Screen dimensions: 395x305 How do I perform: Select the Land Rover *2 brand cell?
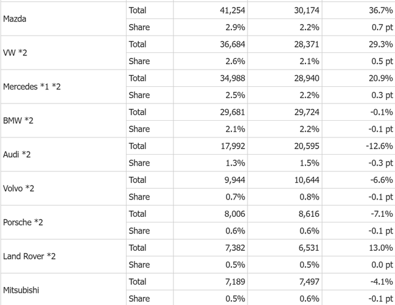tap(30, 256)
